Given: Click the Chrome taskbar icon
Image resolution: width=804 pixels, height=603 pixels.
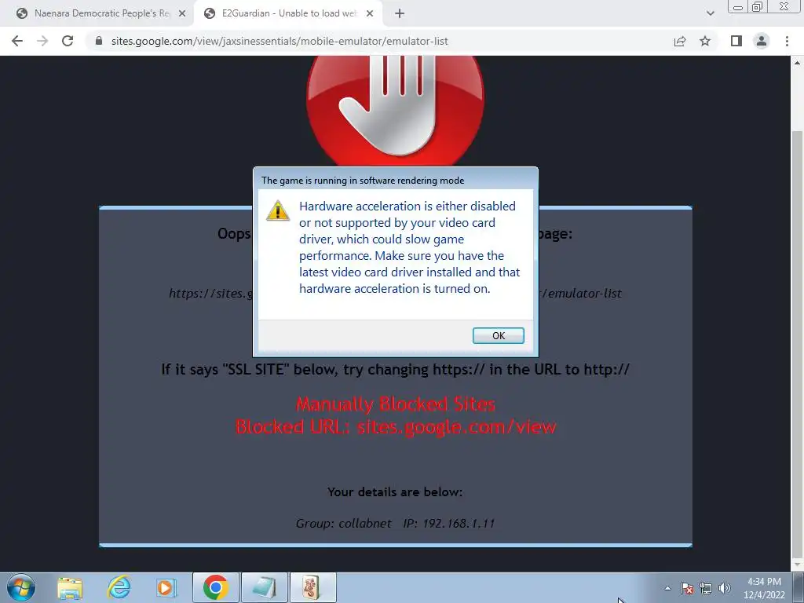Looking at the screenshot, I should tap(216, 587).
